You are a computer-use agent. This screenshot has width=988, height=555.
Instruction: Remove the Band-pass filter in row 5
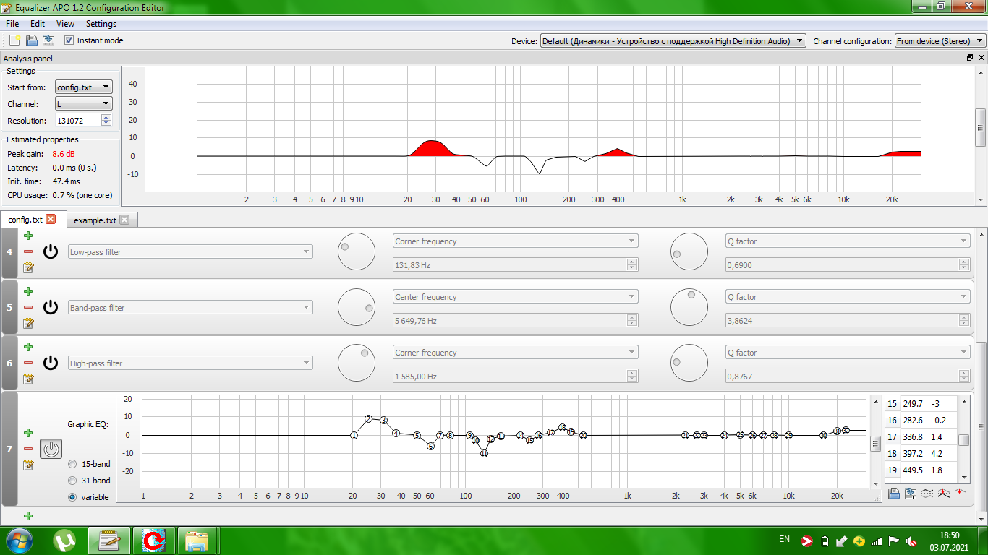(x=28, y=307)
